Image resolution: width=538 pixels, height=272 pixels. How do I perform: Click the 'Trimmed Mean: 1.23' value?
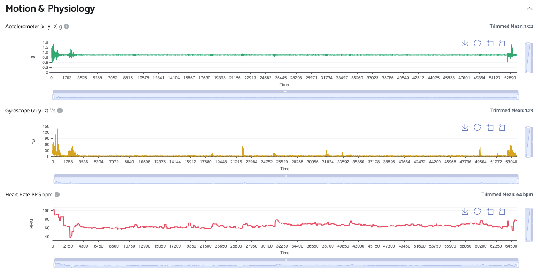pos(511,110)
